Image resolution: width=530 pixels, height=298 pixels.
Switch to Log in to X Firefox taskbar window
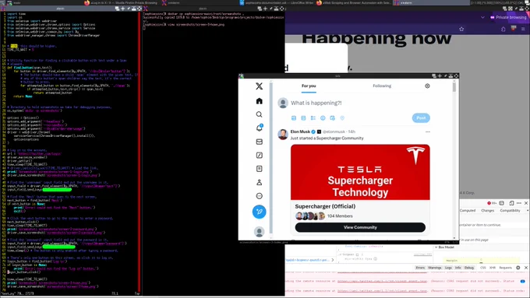(121, 2)
